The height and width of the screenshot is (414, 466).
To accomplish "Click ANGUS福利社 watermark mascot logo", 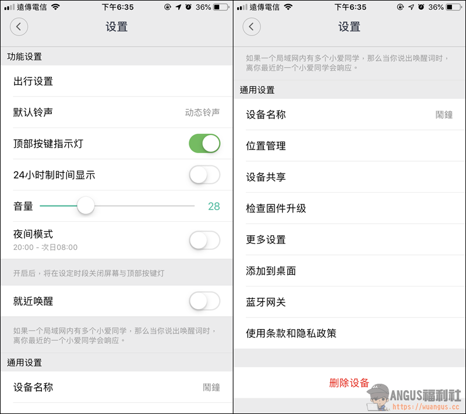I will [x=377, y=397].
